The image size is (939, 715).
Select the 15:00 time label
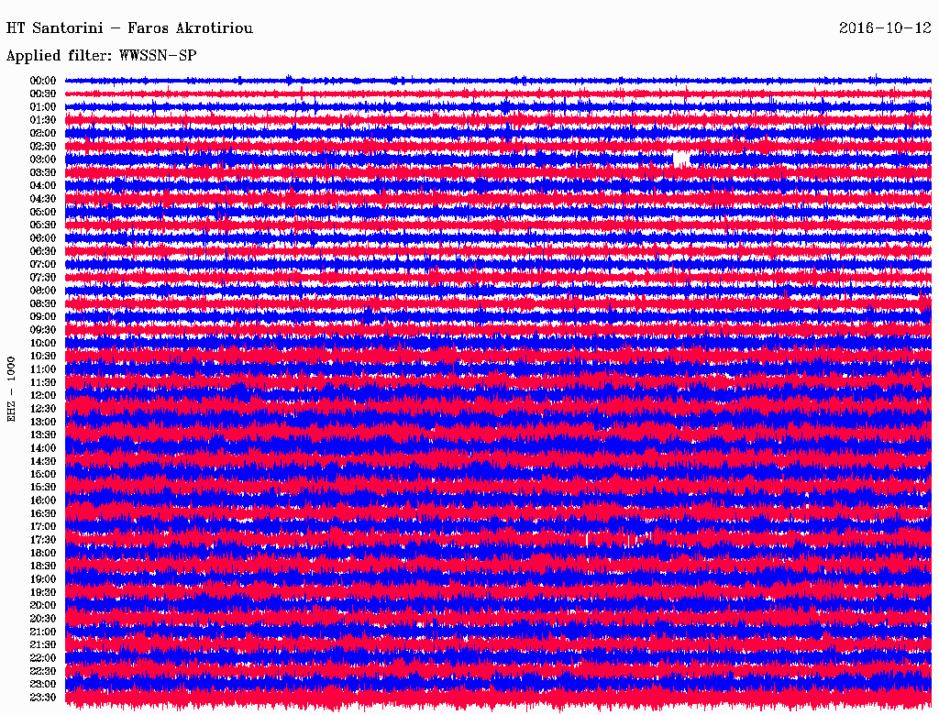click(x=43, y=474)
